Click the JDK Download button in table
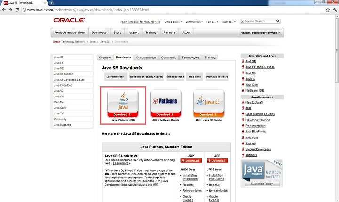 (x=191, y=161)
